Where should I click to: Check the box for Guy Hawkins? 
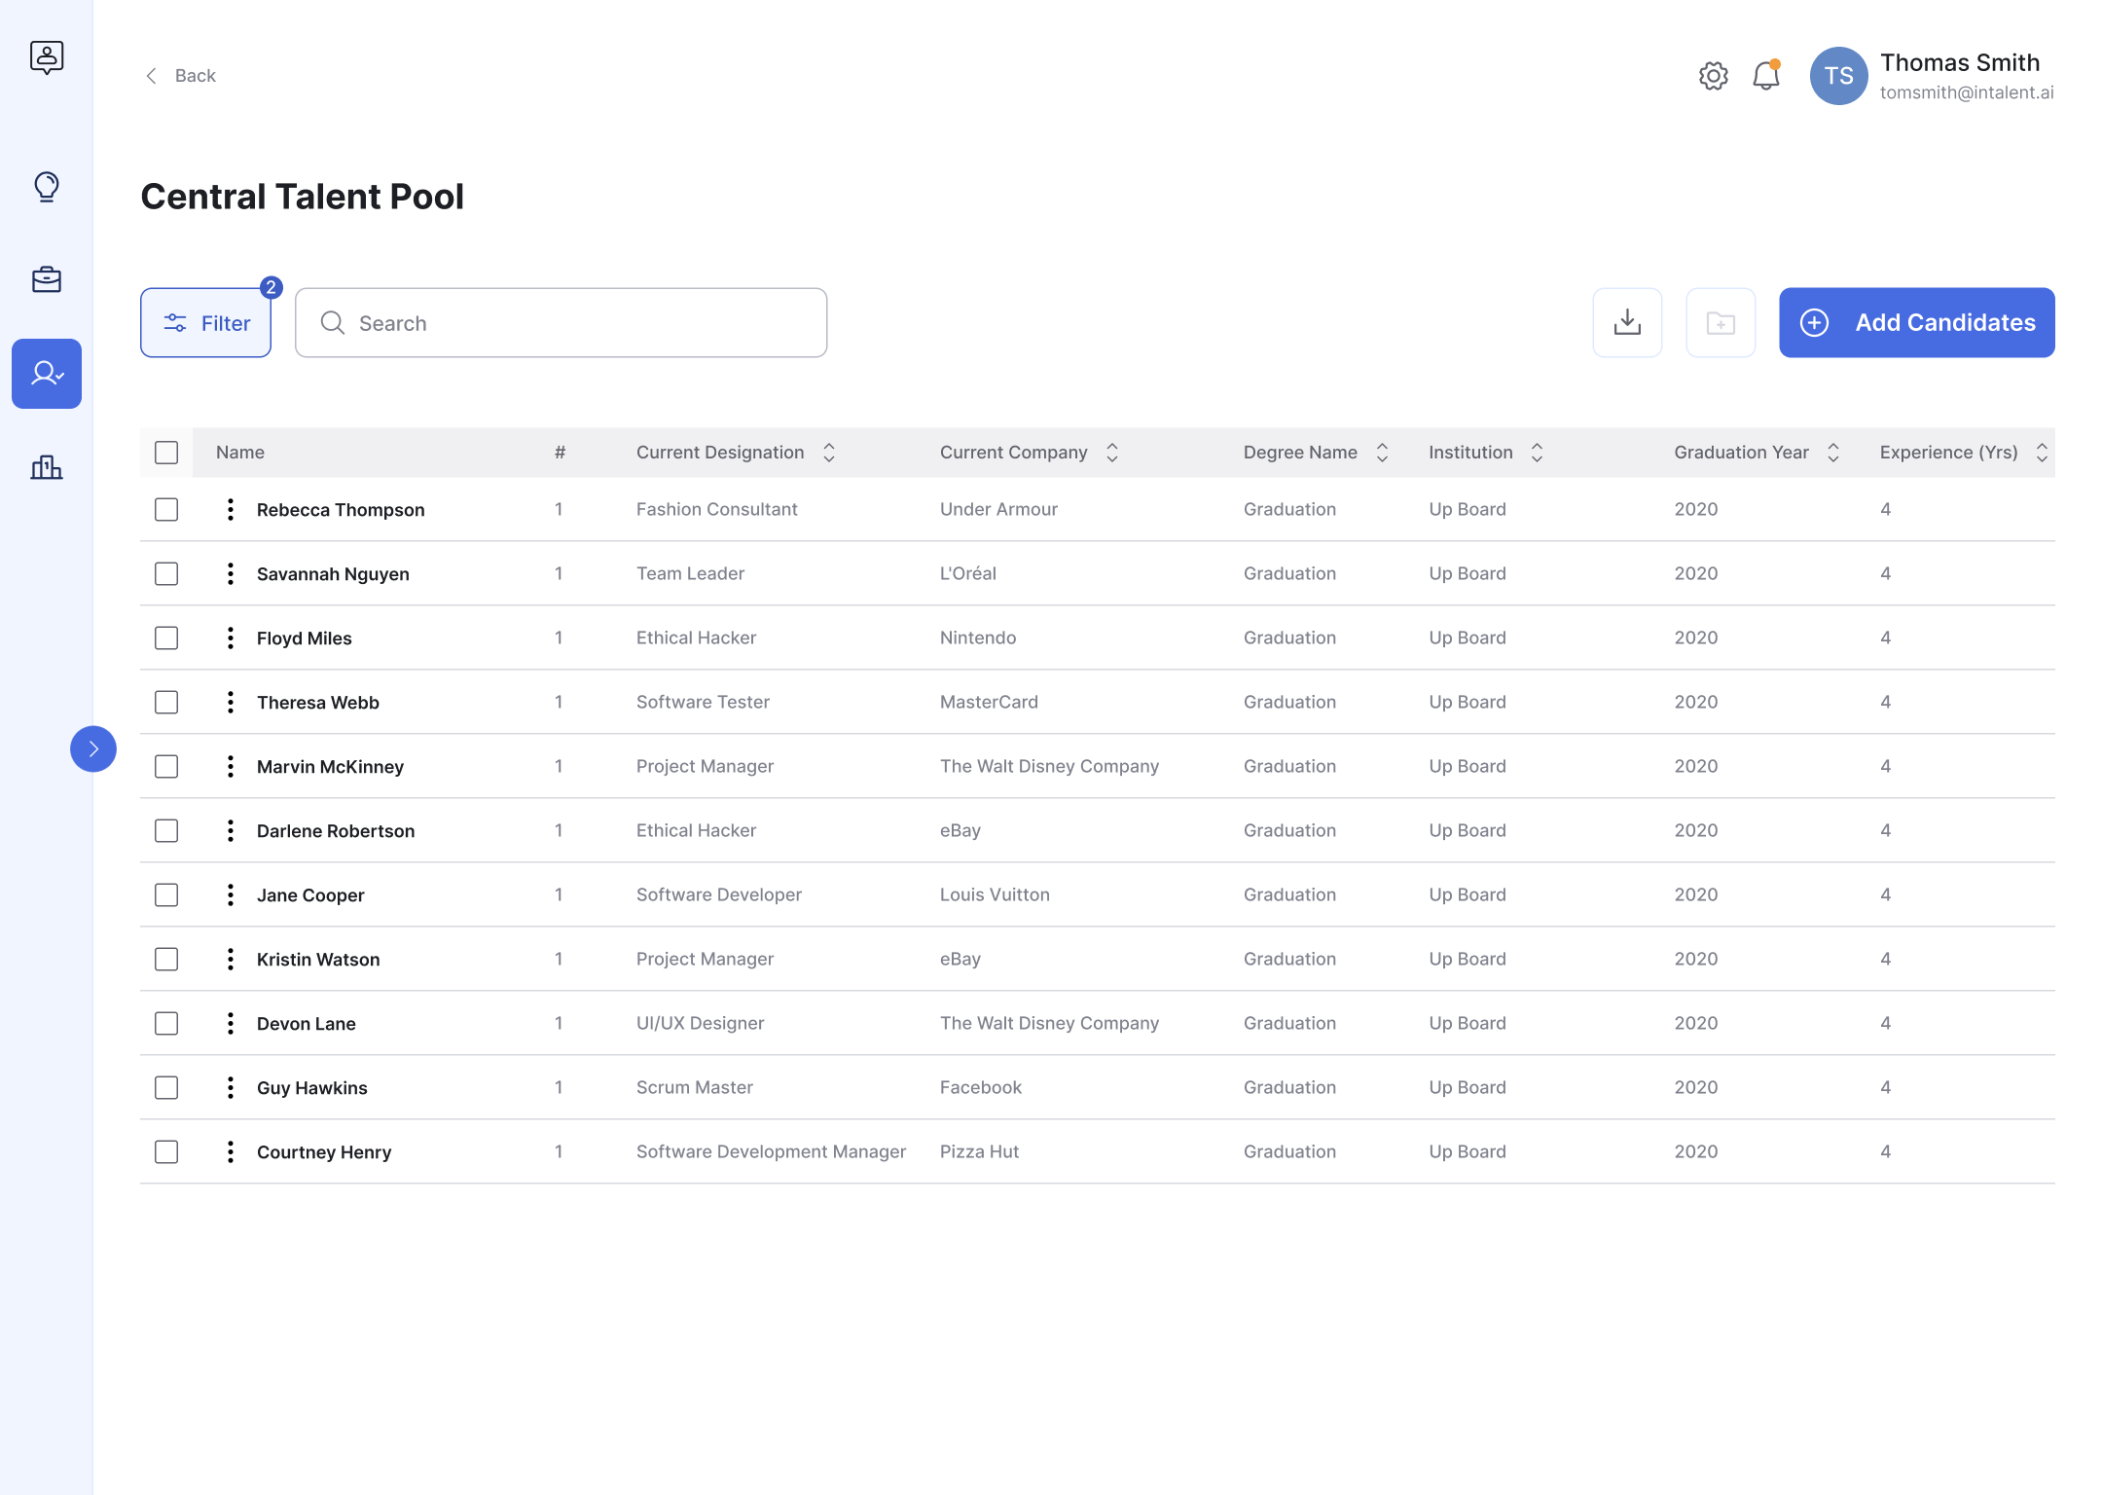click(166, 1087)
